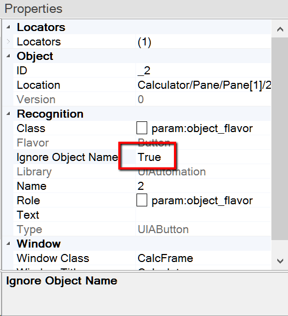Select the Library property label
This screenshot has width=288, height=316.
34,172
